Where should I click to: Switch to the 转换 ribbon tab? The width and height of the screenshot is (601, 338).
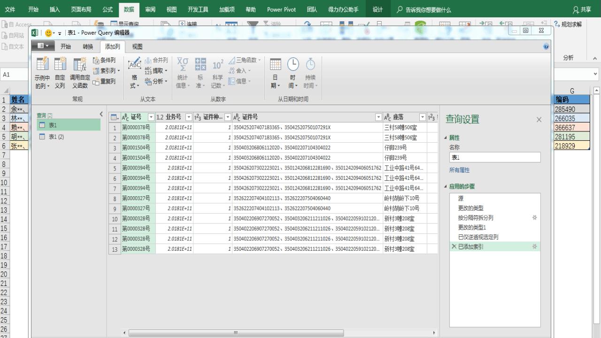click(x=88, y=46)
